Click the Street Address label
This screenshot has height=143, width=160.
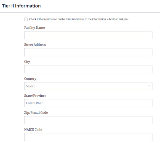tap(35, 45)
